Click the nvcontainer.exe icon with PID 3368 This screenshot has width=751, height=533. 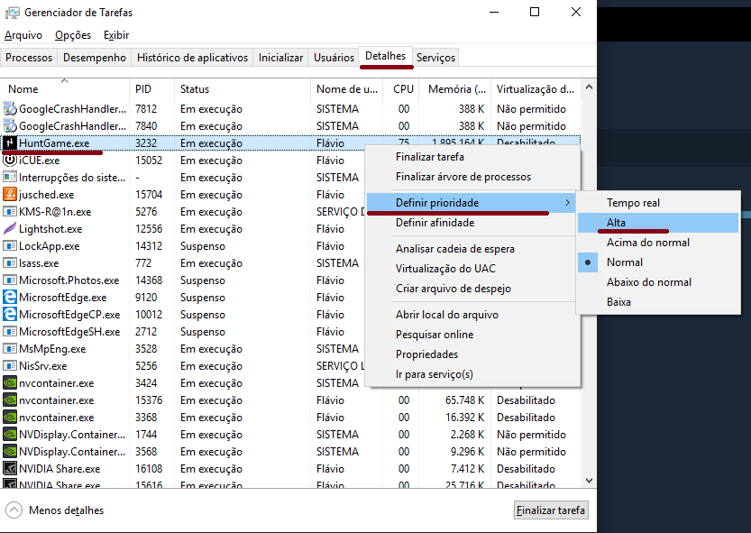pyautogui.click(x=10, y=417)
